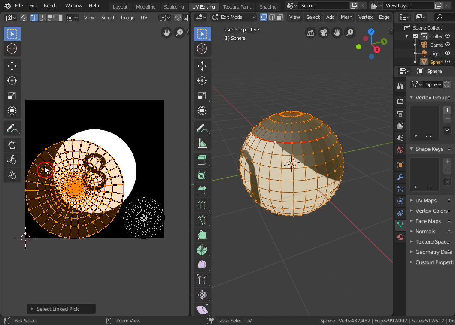Screen dimensions: 455x325
Task: Expand the Normals panel
Action: tap(411, 232)
